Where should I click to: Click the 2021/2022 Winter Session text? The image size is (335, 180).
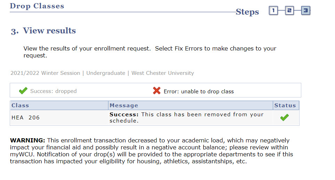(45, 73)
